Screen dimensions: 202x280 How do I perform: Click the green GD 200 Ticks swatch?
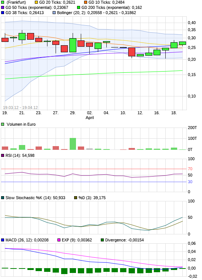79,8
